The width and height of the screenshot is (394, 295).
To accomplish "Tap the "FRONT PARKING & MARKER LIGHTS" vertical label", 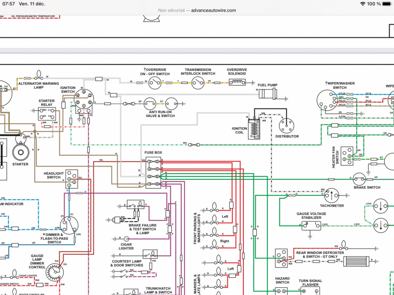I will click(197, 228).
